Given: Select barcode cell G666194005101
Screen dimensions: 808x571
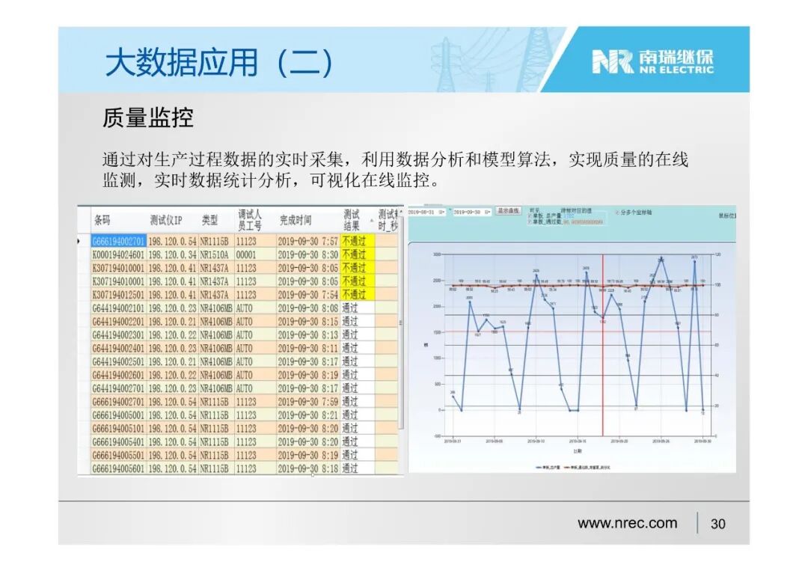Looking at the screenshot, I should coord(118,429).
